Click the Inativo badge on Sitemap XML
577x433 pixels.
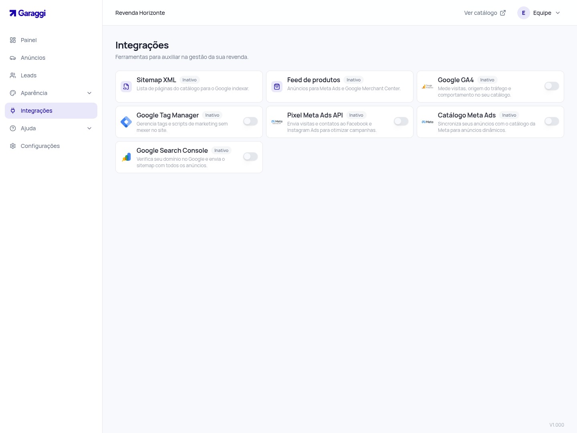coord(190,80)
